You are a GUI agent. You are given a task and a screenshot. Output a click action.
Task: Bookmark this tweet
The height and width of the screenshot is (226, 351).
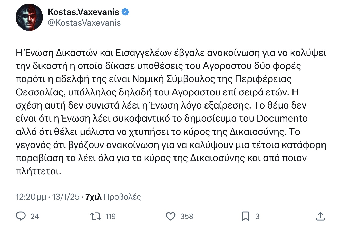click(245, 216)
